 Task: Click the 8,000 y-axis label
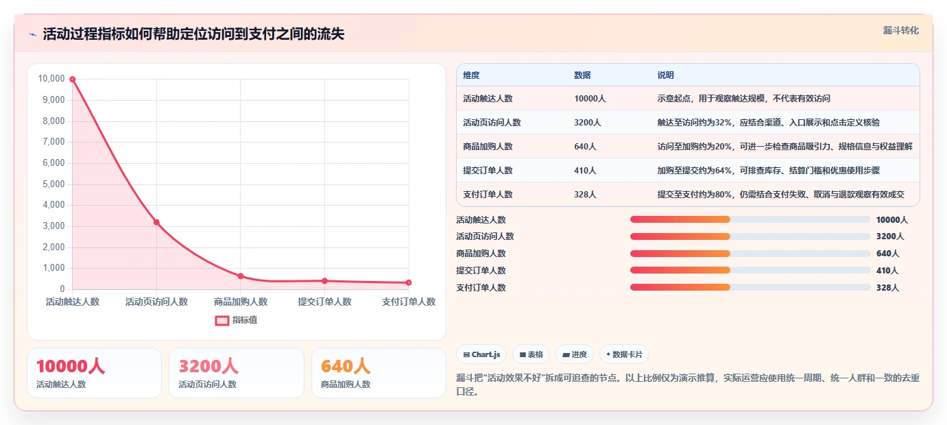[x=53, y=121]
